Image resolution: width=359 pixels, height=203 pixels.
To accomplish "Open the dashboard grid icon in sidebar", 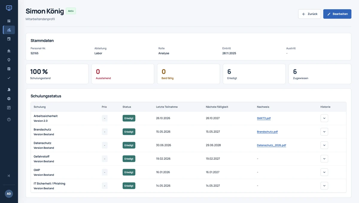I will point(9,21).
